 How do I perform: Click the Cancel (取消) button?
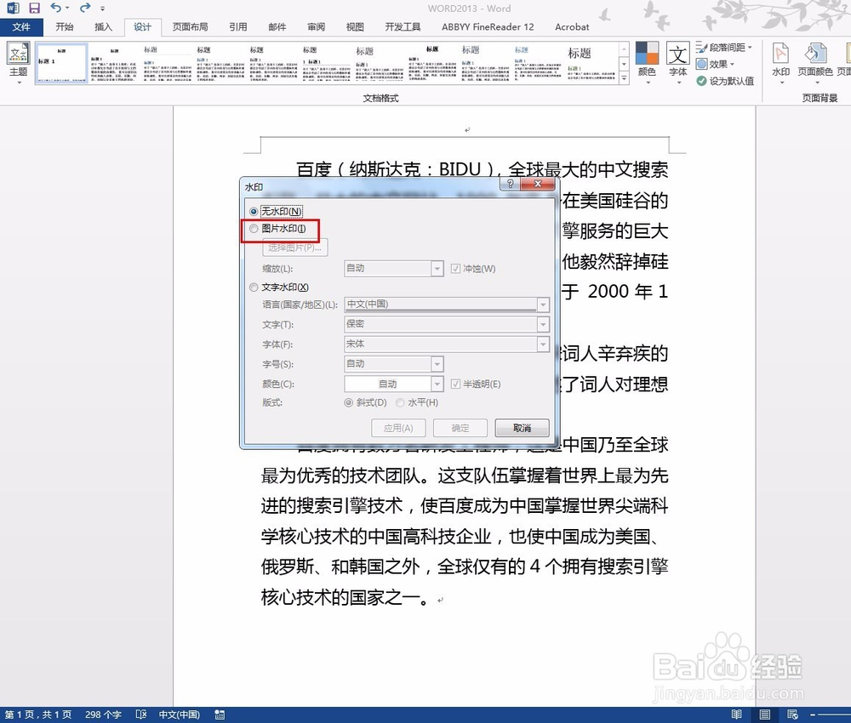tap(523, 428)
